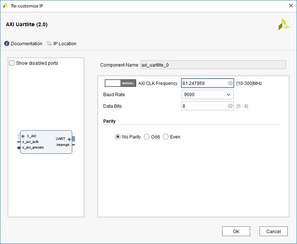Enable Show disabled ports checkbox
This screenshot has height=244, width=297.
12,63
